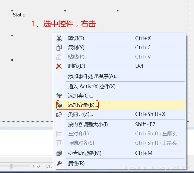Select the 左对齐(L) menu entry
Viewport: 194px width, 173px height.
119,134
